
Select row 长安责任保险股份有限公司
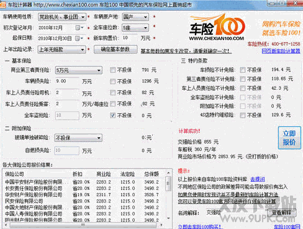pos(84,188)
